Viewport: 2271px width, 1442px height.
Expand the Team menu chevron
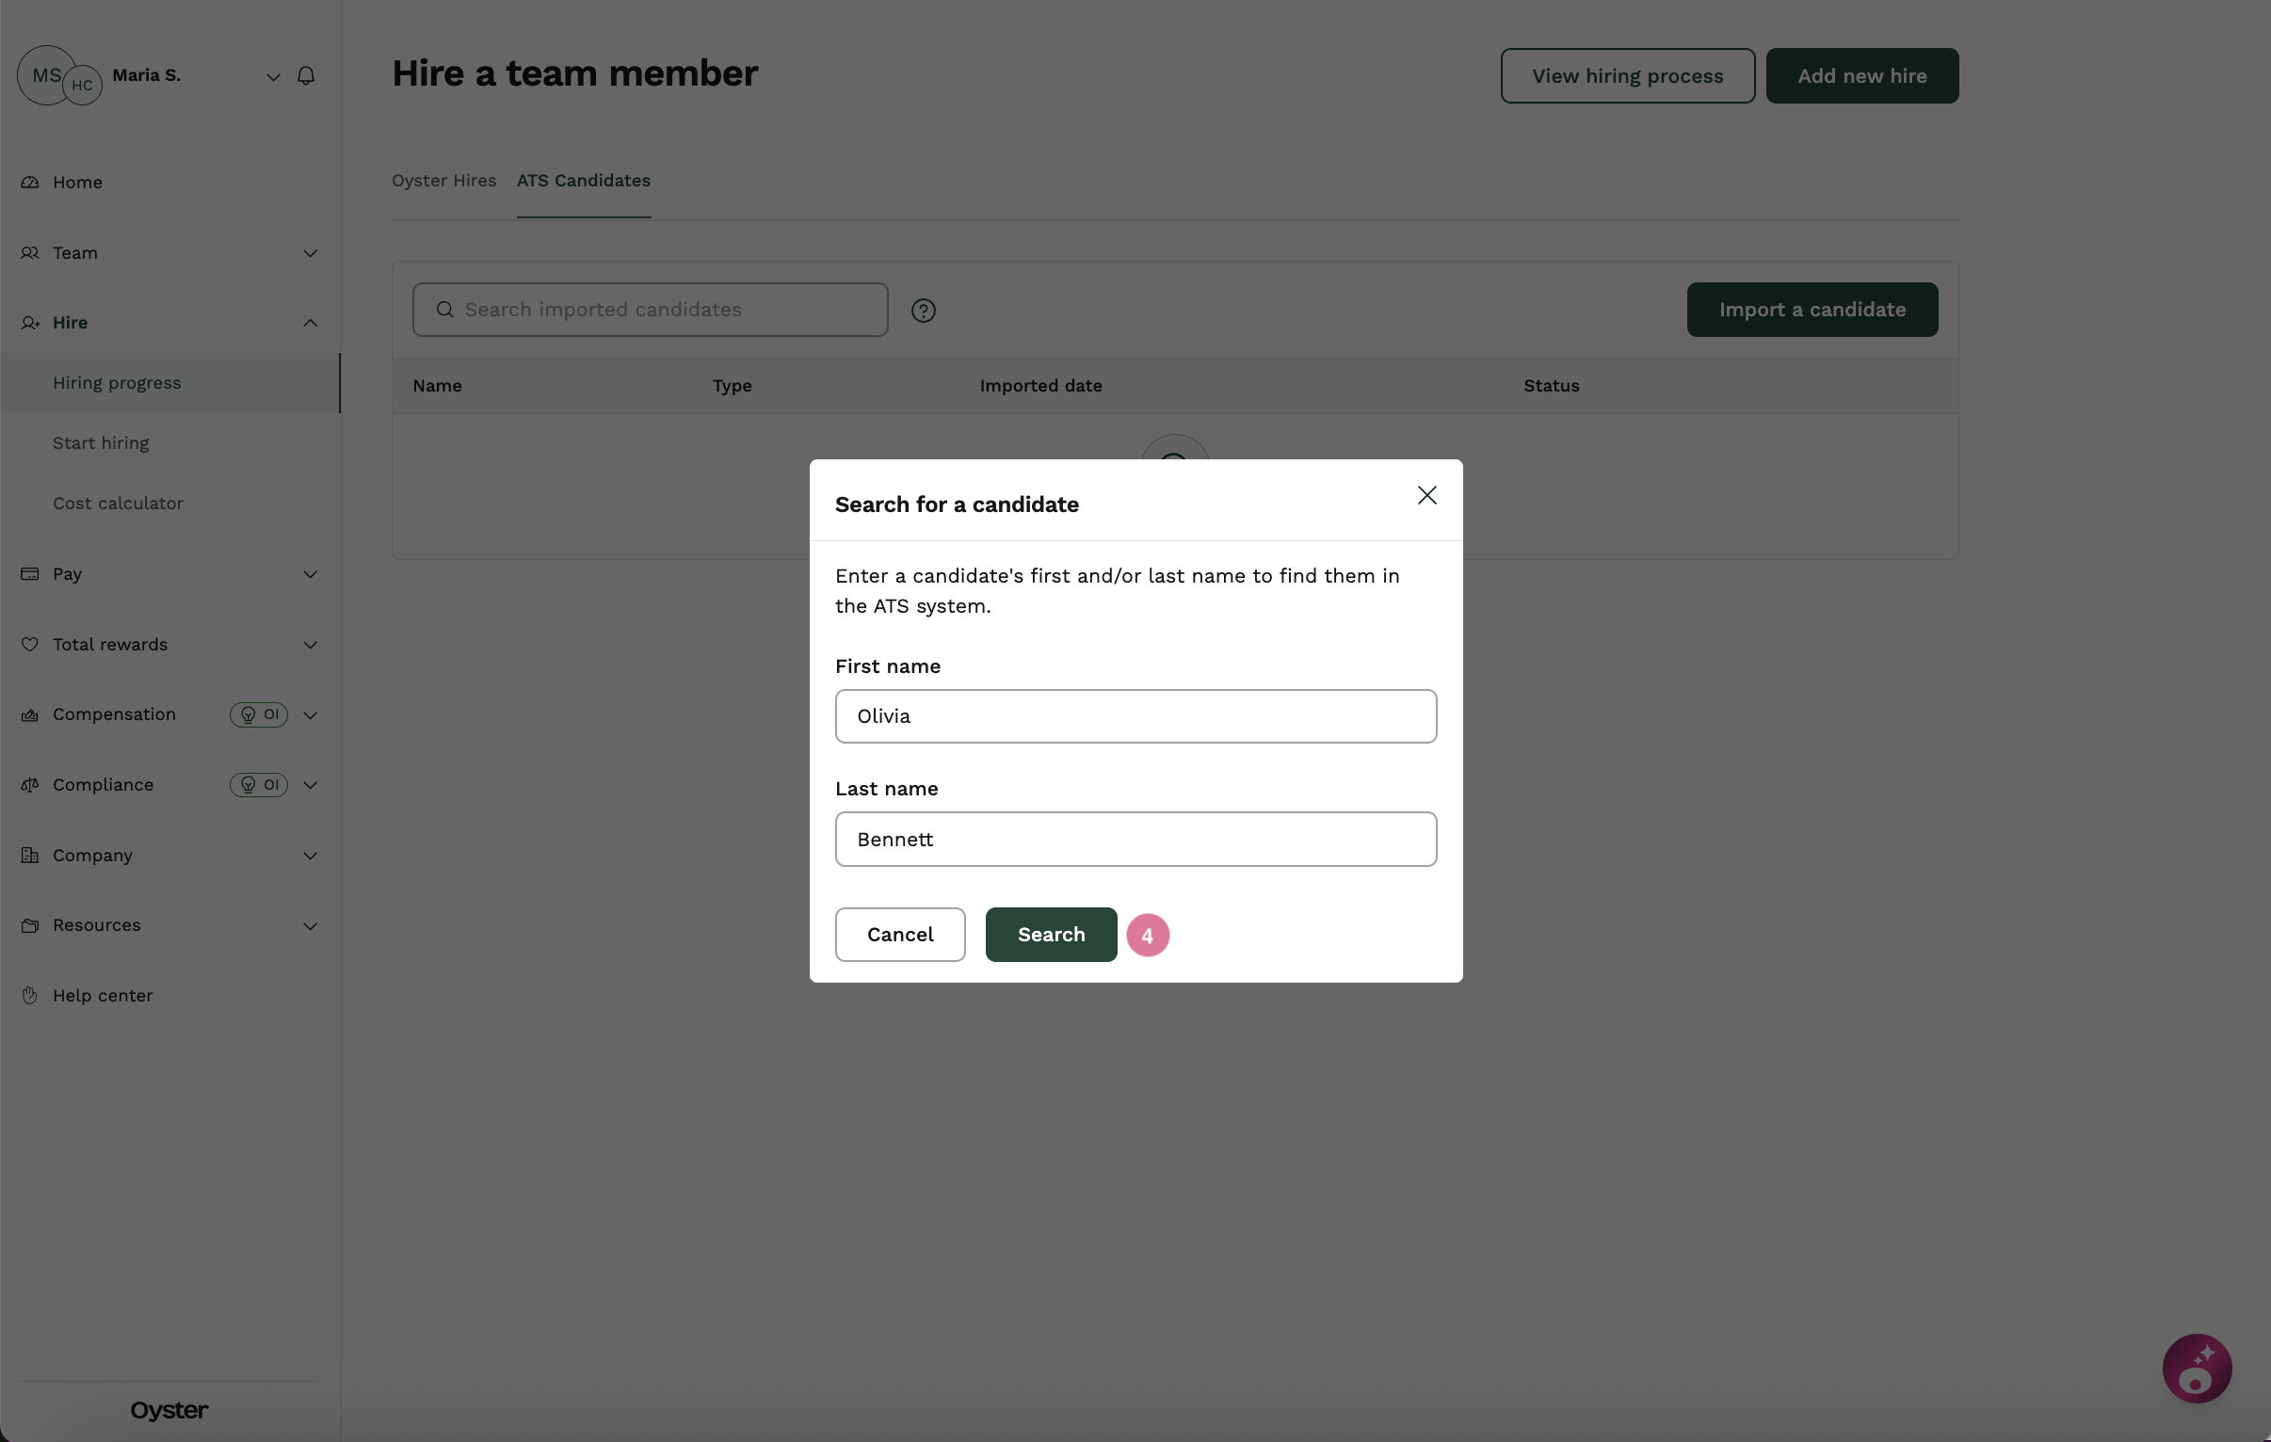coord(311,253)
